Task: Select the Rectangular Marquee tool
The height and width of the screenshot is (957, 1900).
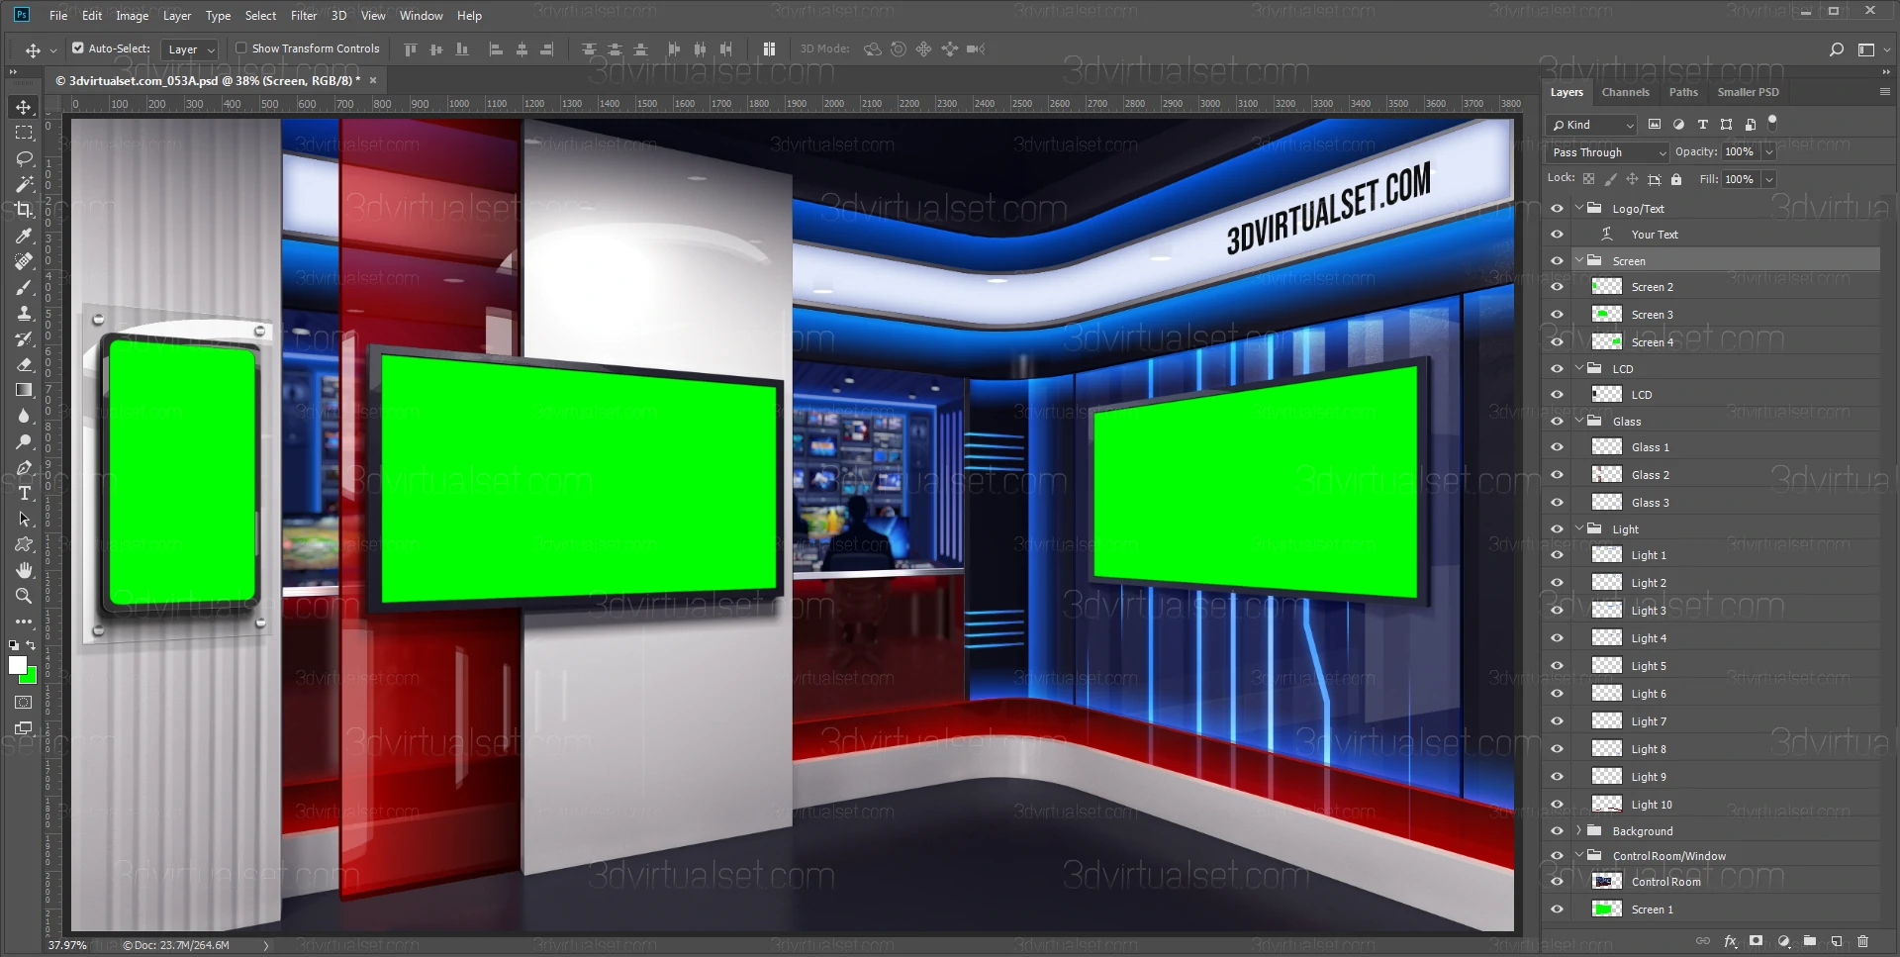Action: (24, 133)
